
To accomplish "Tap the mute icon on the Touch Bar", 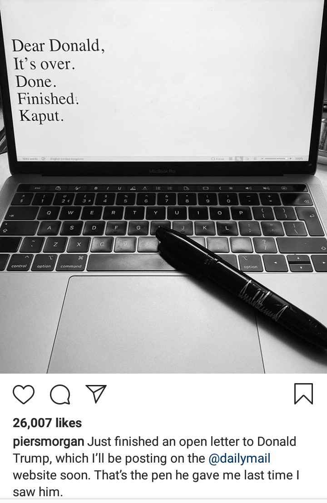I will click(x=266, y=188).
